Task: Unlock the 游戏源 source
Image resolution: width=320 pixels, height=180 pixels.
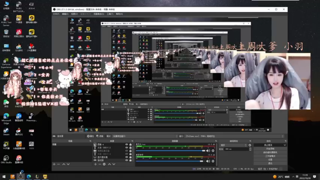Action: click(130, 160)
